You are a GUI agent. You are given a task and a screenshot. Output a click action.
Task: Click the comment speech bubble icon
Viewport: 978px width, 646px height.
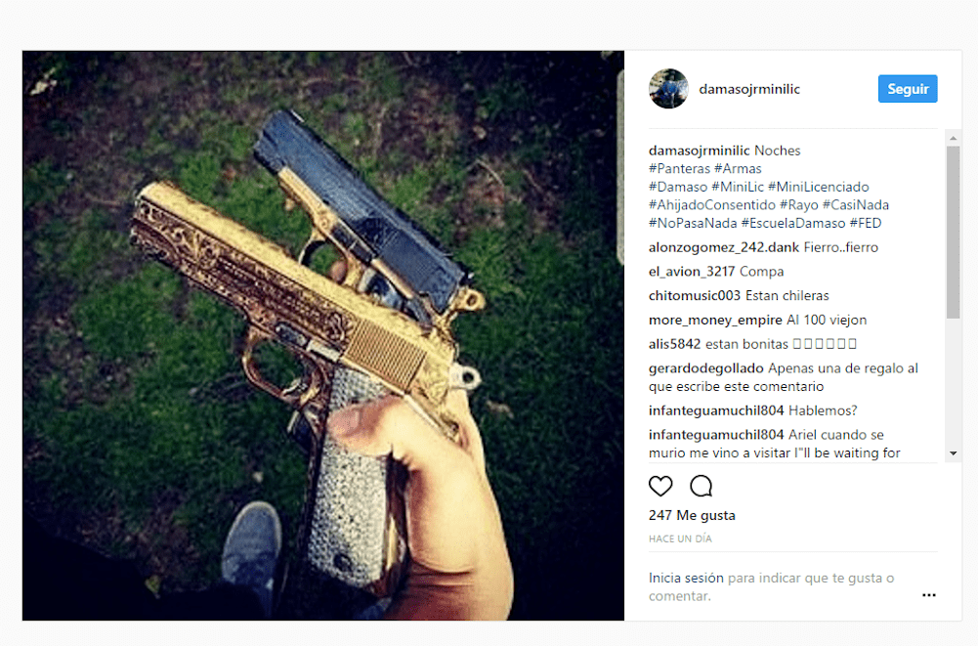[702, 486]
